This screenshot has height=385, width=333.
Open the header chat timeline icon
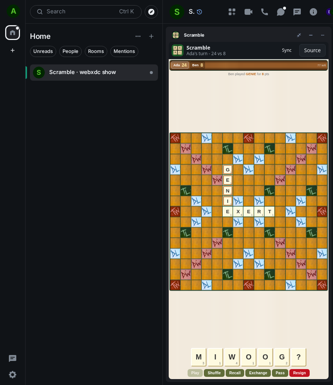coord(297,12)
